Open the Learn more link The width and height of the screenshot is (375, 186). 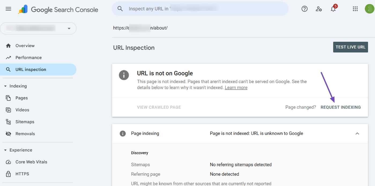click(x=236, y=88)
